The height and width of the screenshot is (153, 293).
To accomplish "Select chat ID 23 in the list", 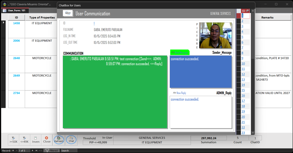I will tap(243, 133).
